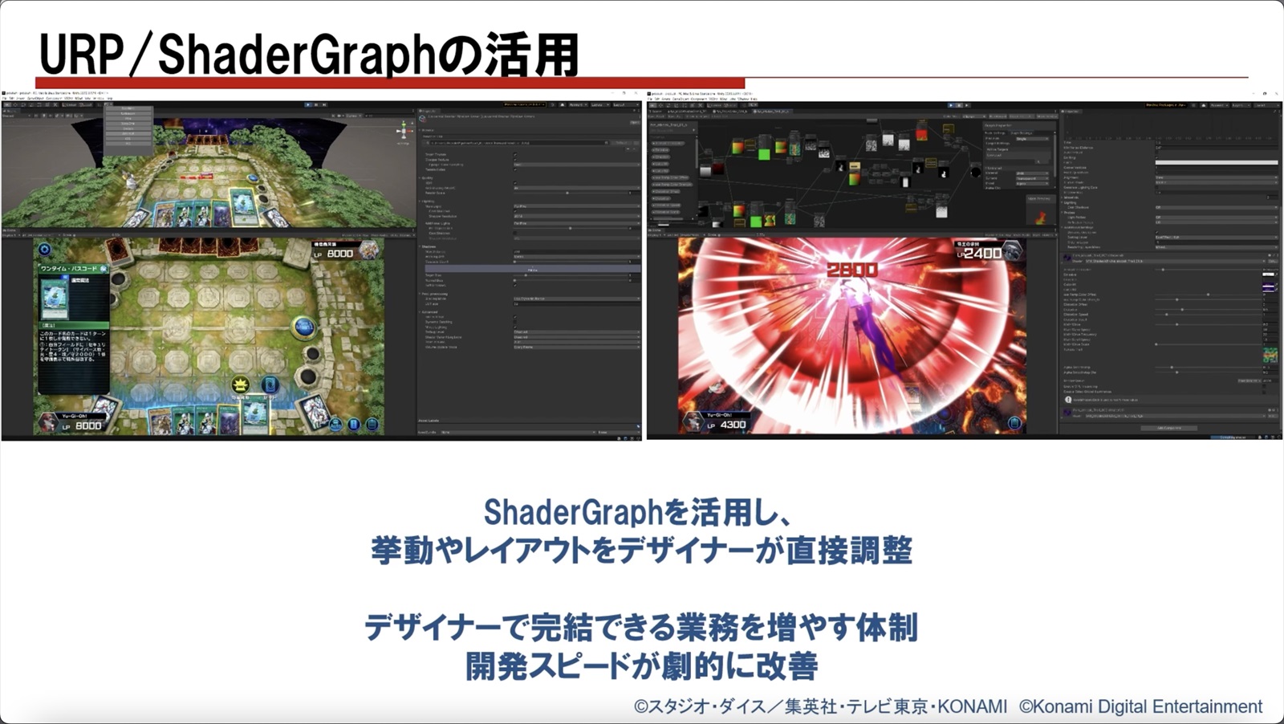Click left-most round icon at duel's bottom right
Screen dimensions: 1284x724
click(336, 425)
